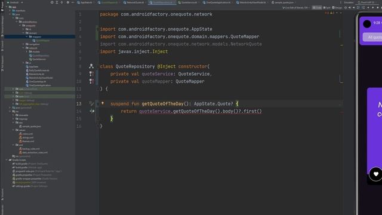Switch editor to Code view
The height and width of the screenshot is (215, 382).
coord(317,8)
